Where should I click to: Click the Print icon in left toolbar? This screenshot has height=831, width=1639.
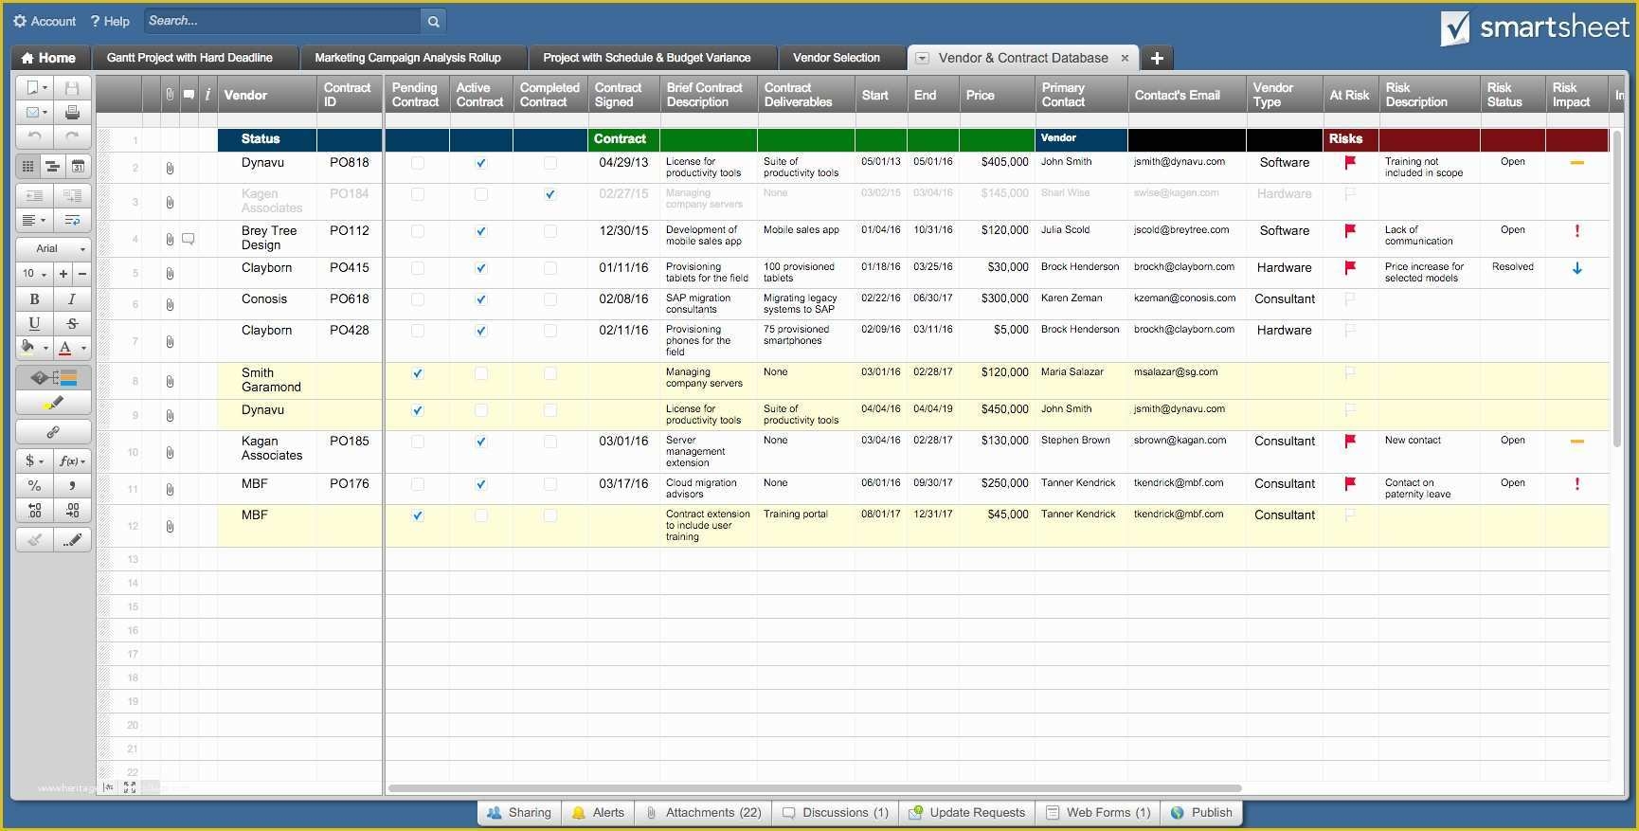click(72, 113)
